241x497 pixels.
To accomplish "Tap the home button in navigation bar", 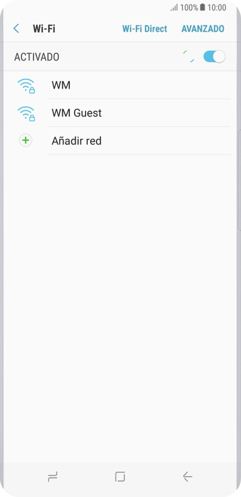I will click(x=120, y=476).
